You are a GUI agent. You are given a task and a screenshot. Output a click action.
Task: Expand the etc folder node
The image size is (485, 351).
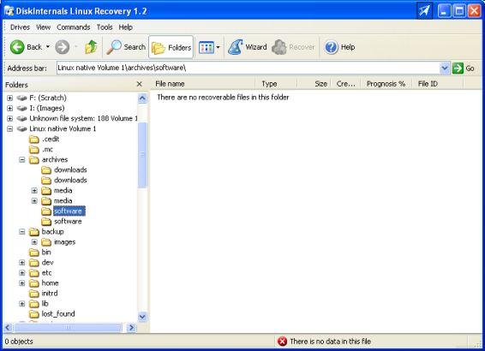pyautogui.click(x=22, y=273)
